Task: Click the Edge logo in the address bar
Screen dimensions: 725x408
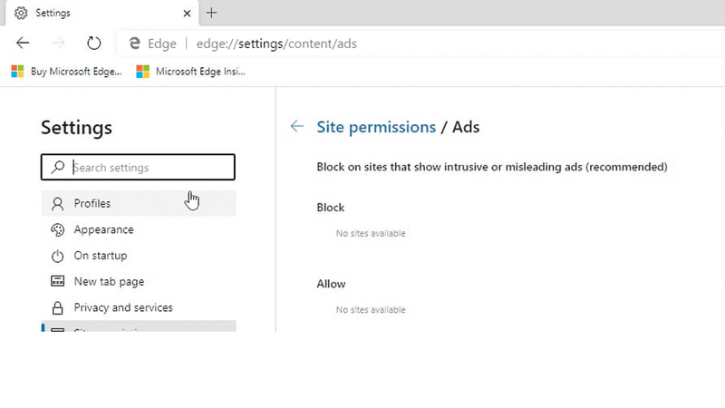Action: click(135, 44)
